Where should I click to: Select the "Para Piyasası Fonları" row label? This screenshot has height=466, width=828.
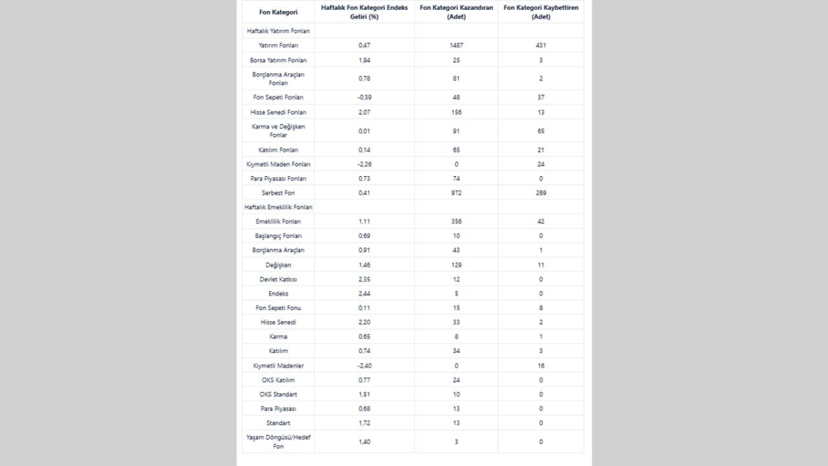click(x=278, y=179)
